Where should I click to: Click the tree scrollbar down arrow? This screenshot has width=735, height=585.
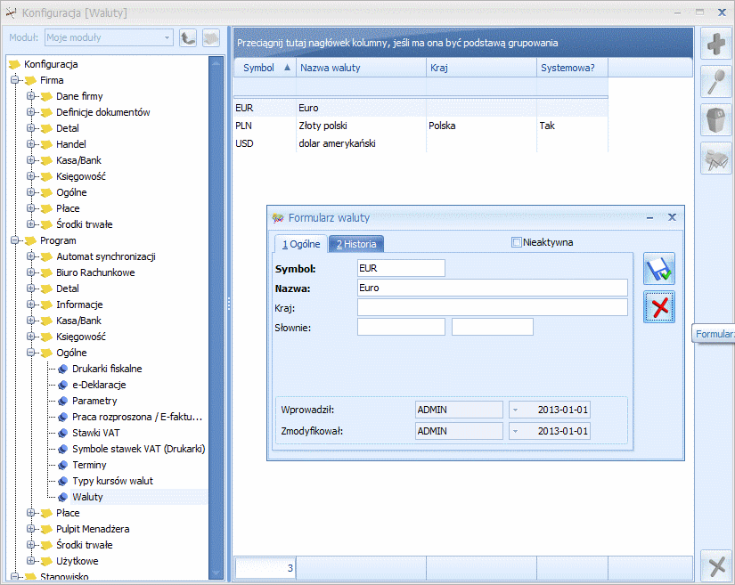coord(216,573)
